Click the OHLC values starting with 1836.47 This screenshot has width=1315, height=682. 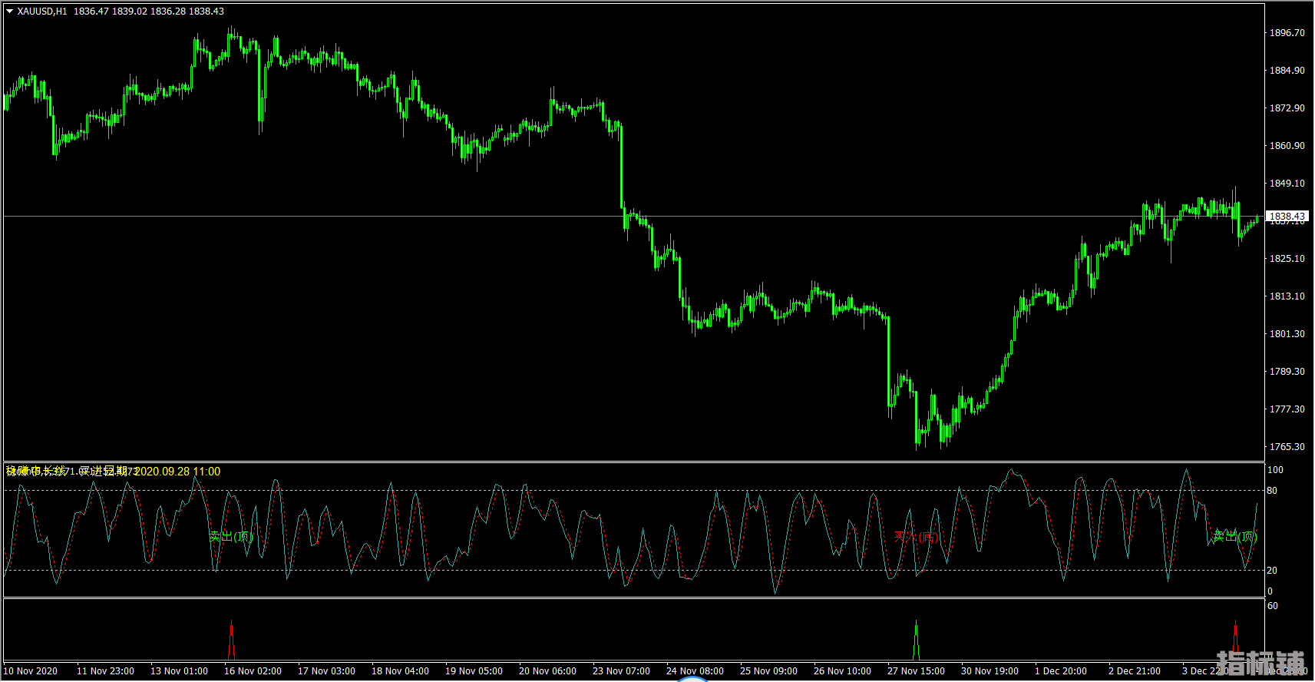click(x=149, y=12)
